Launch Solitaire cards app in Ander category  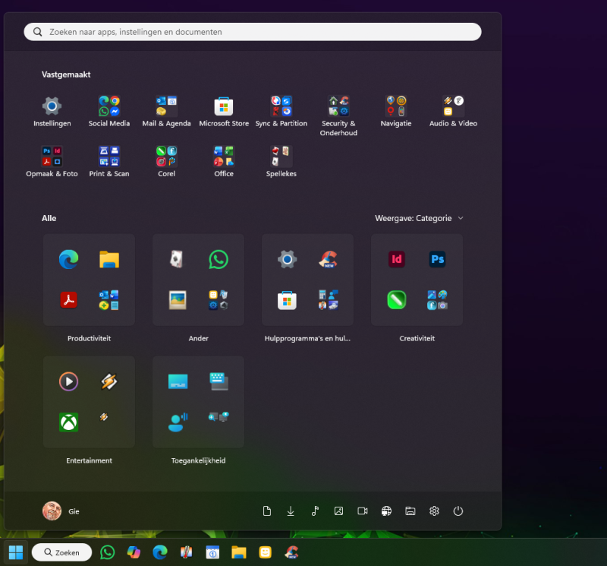pyautogui.click(x=178, y=260)
